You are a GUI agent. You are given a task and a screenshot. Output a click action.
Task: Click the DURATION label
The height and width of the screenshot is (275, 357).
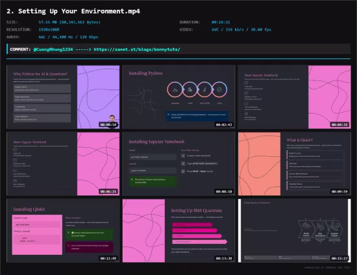pyautogui.click(x=190, y=22)
